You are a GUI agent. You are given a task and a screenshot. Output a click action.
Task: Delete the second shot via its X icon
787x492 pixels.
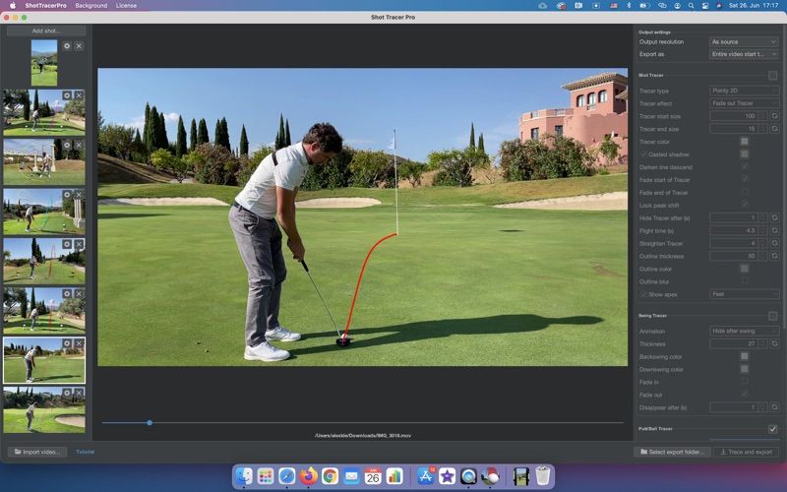click(79, 94)
